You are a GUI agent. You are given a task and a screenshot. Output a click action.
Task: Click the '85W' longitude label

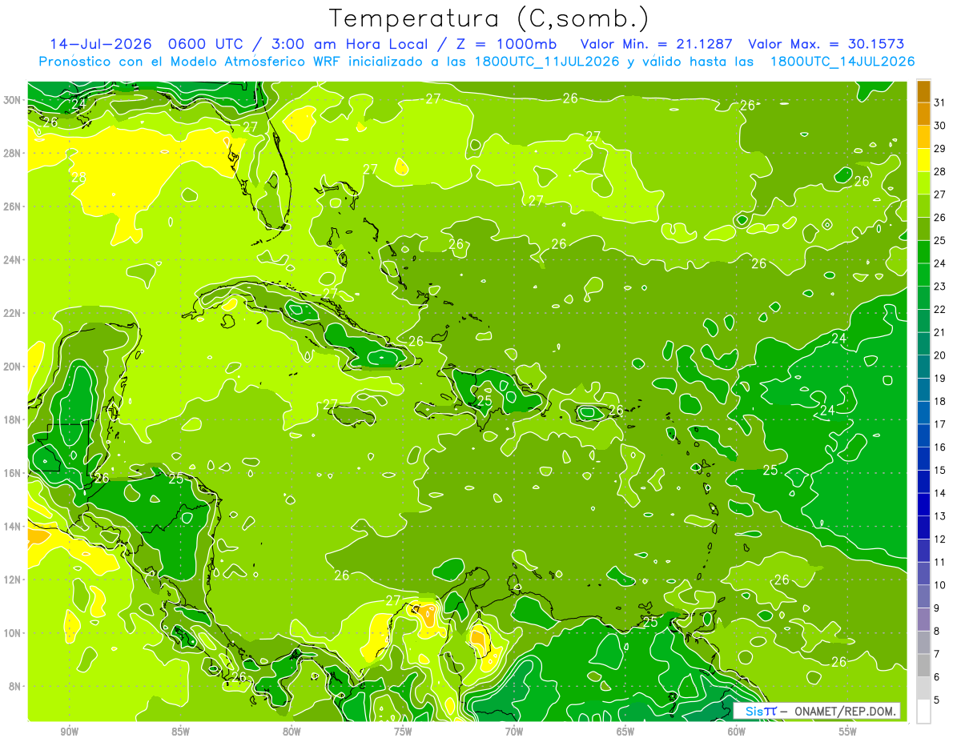click(x=181, y=732)
